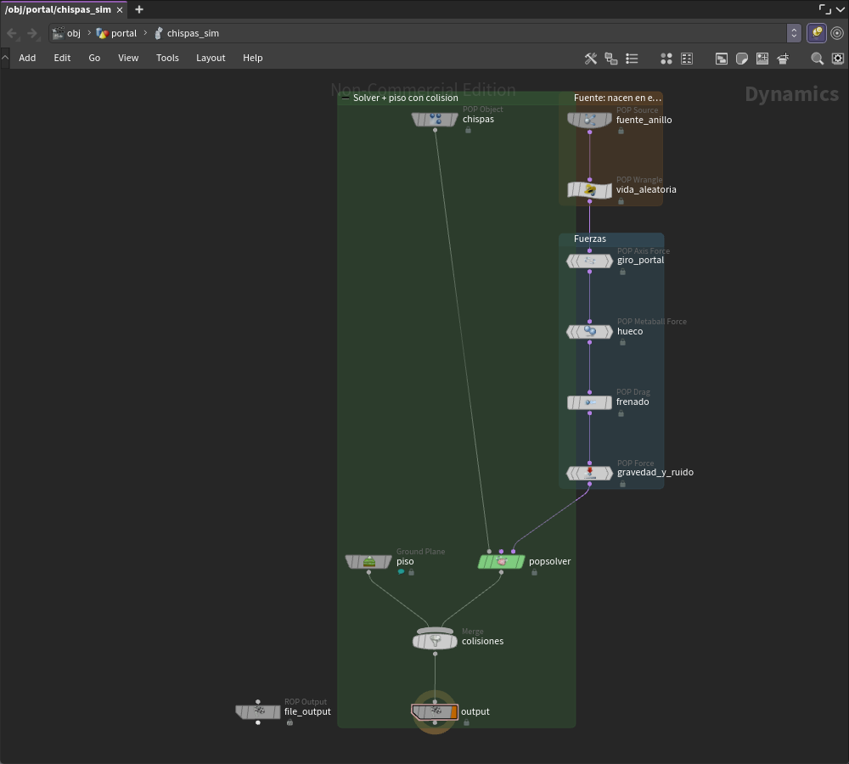849x764 pixels.
Task: Click the Fuerzas network box title
Action: (x=590, y=239)
